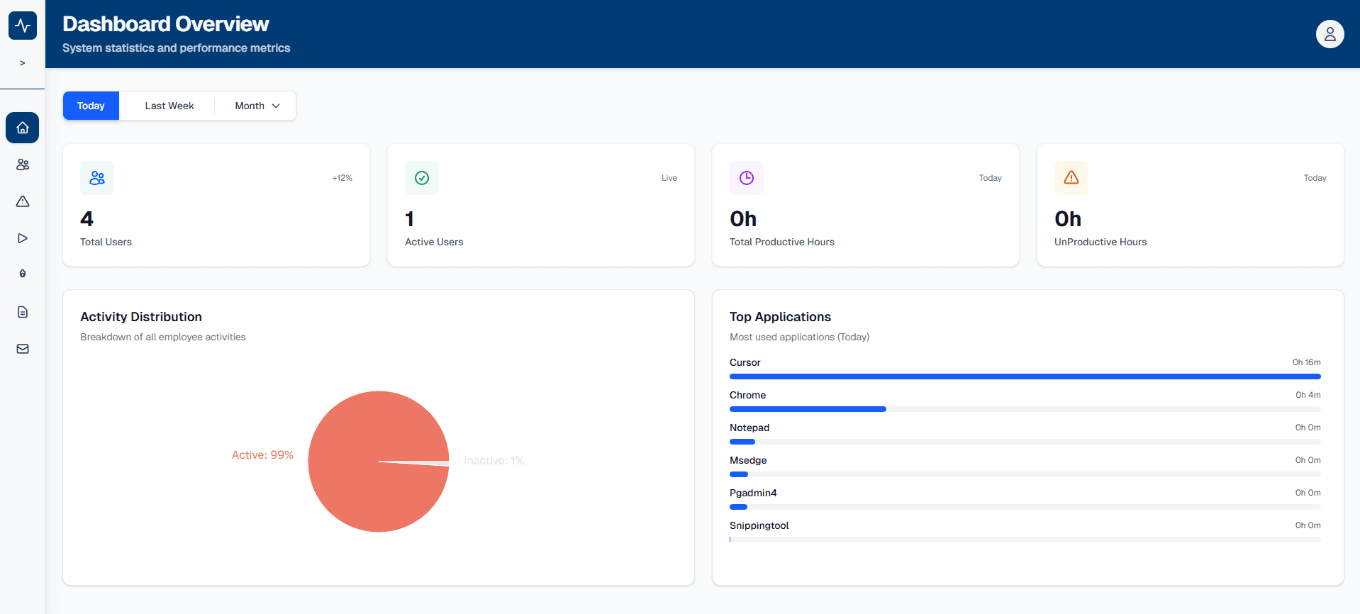Click the Productive Hours clock icon
Viewport: 1360px width, 614px height.
tap(747, 178)
